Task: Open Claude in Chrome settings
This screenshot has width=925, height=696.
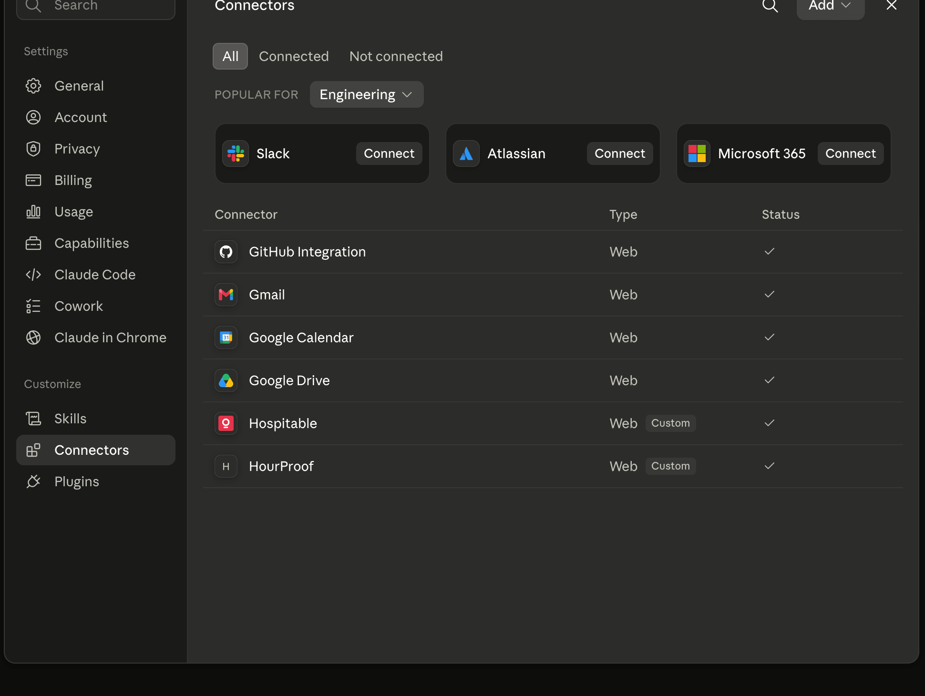Action: (x=96, y=338)
